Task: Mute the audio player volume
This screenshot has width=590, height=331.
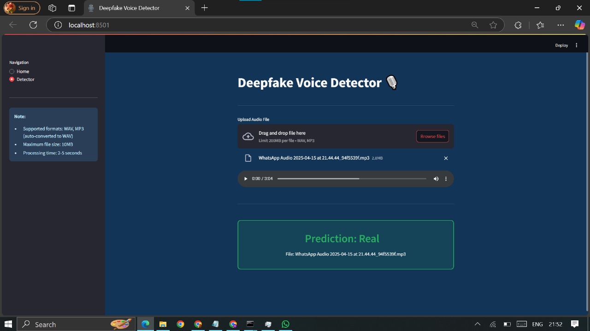Action: (x=436, y=179)
